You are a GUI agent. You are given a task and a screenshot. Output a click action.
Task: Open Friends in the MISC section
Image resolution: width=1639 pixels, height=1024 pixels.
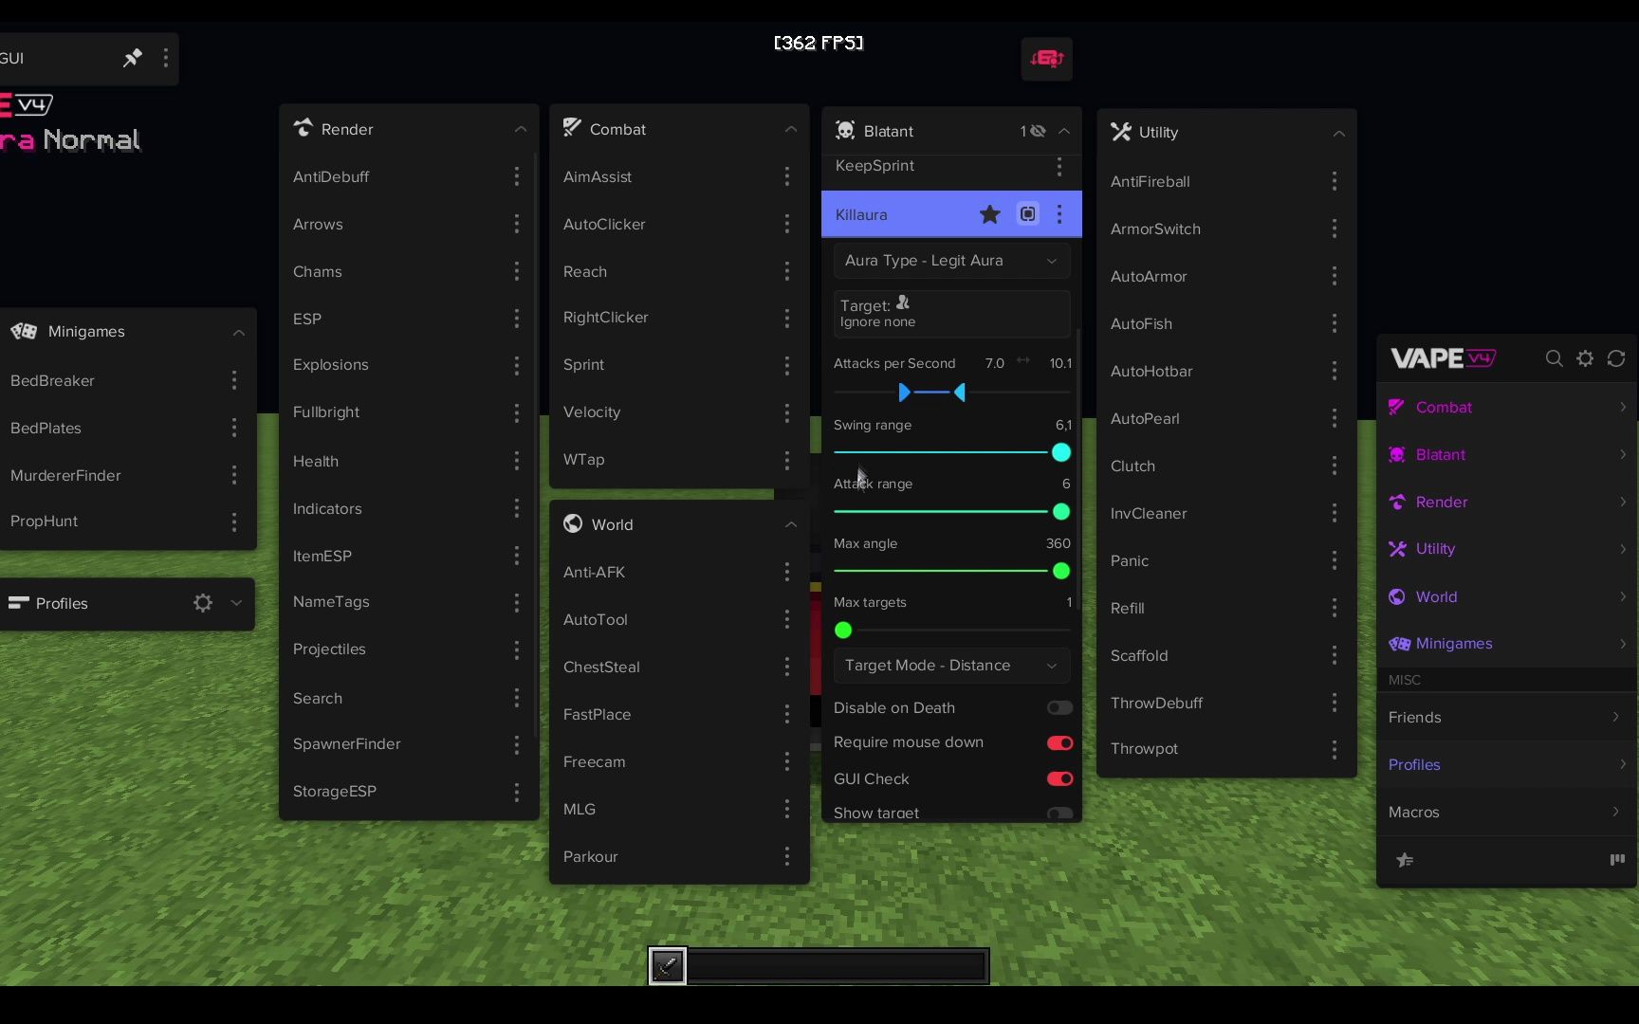pyautogui.click(x=1507, y=717)
